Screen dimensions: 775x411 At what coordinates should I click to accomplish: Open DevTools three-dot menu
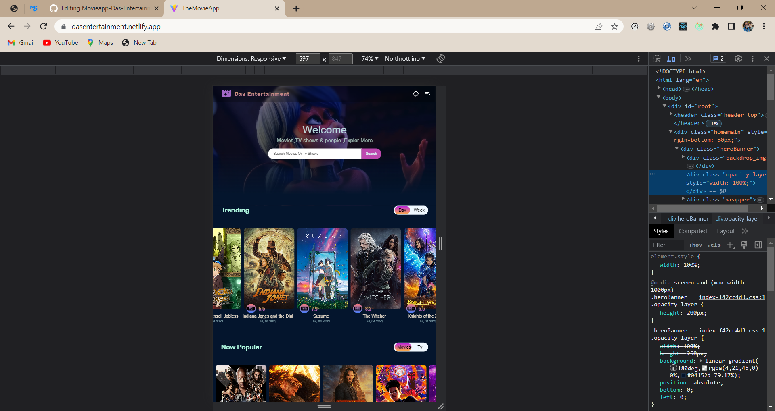click(752, 58)
